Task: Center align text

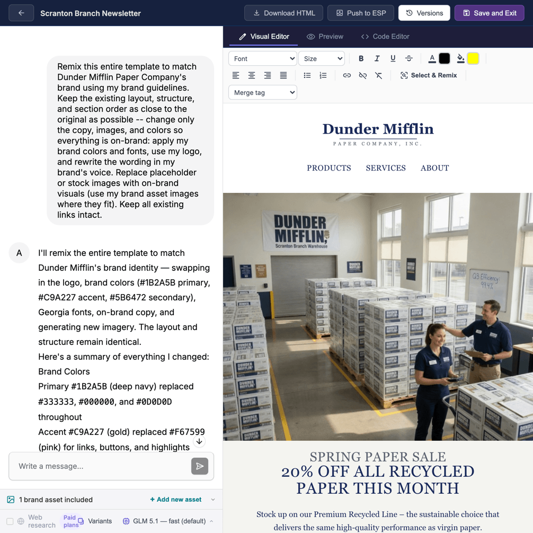Action: 252,75
